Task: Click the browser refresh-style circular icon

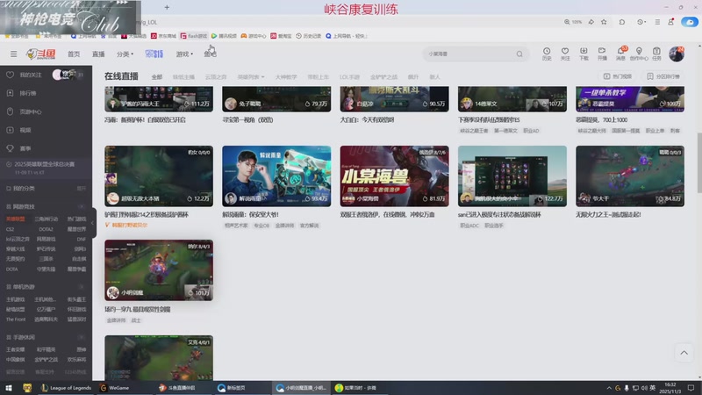Action: (622, 21)
